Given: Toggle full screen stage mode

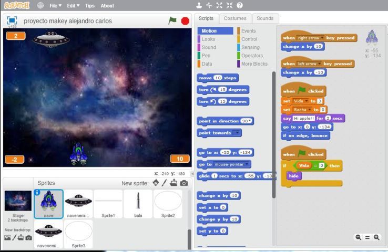Looking at the screenshot, I should click(12, 20).
